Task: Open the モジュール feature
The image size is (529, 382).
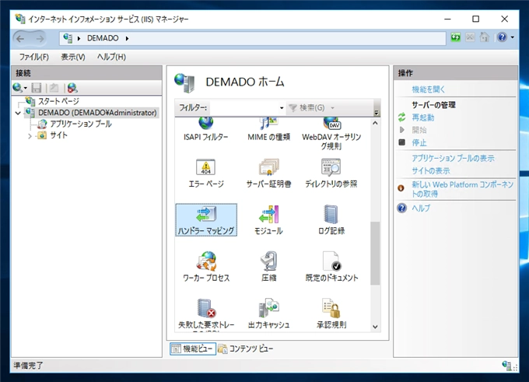Action: click(x=268, y=220)
